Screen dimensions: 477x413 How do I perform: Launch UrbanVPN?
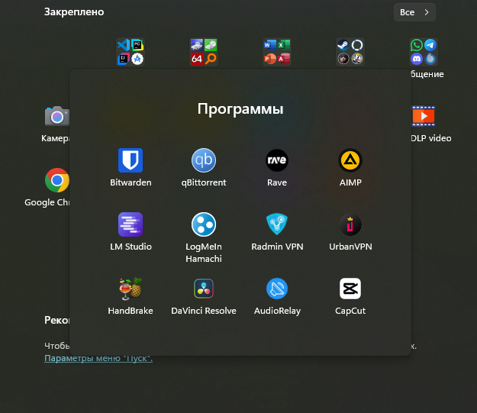350,231
